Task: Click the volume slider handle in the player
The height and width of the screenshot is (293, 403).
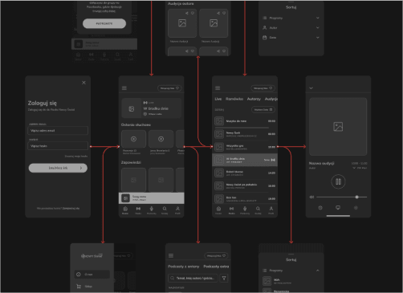Action: pos(356,197)
